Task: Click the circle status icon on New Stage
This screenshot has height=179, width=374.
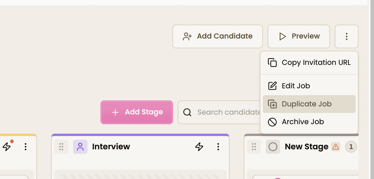Action: tap(273, 146)
